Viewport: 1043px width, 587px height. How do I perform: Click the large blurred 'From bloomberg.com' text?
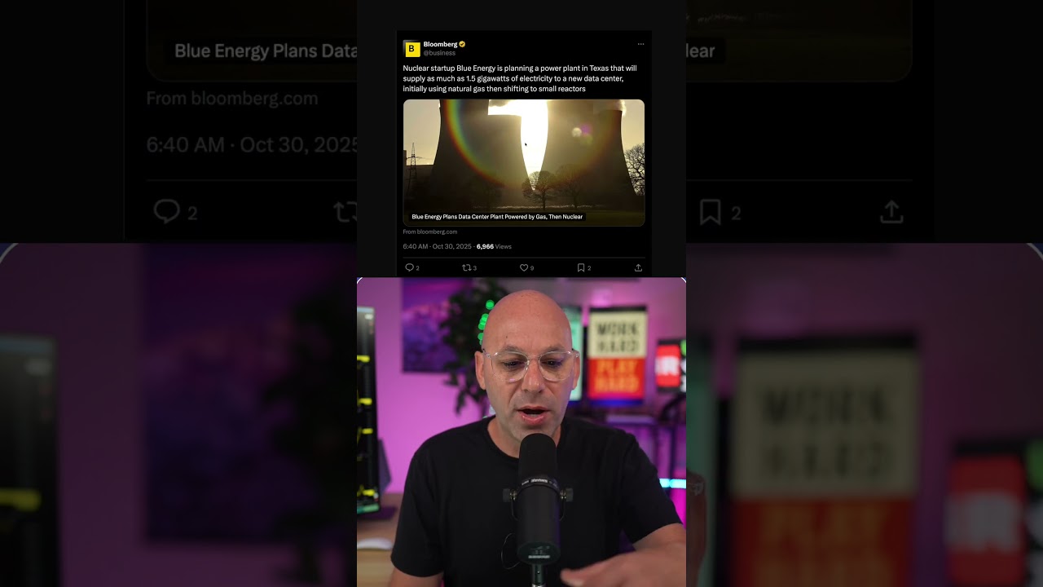pos(232,99)
